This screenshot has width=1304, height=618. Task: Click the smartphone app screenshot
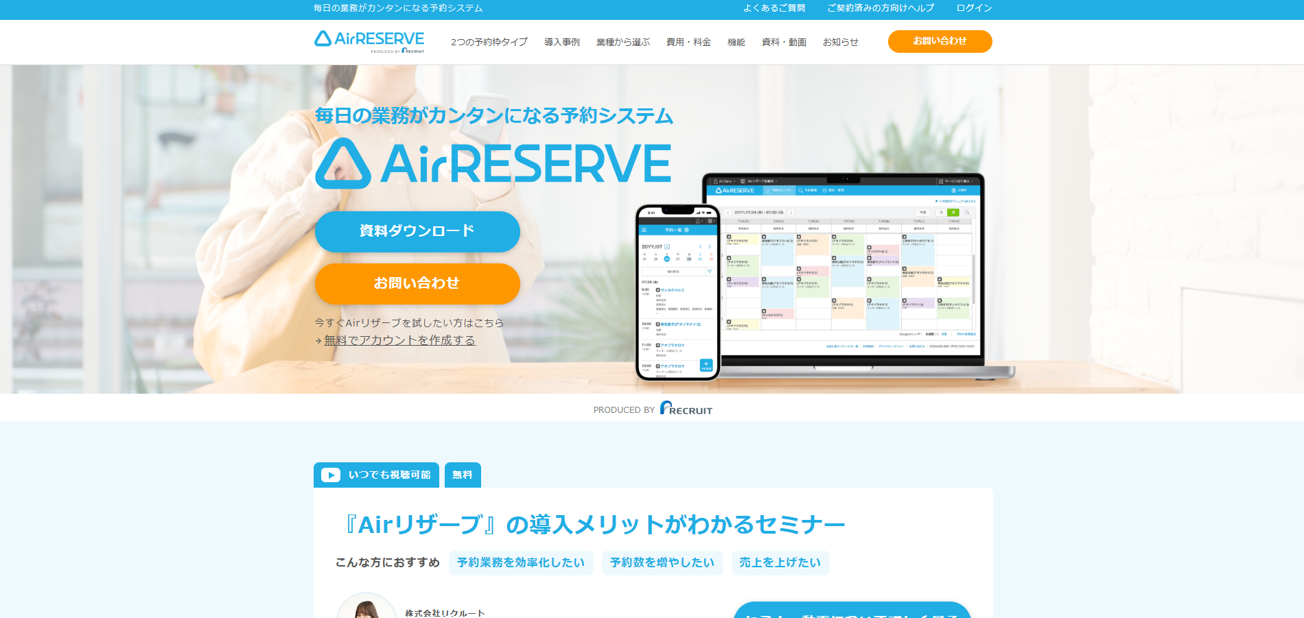677,292
